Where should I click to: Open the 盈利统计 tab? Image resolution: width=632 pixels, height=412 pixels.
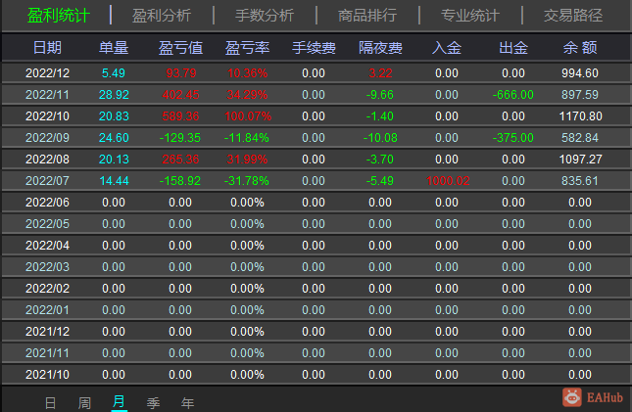(x=58, y=16)
